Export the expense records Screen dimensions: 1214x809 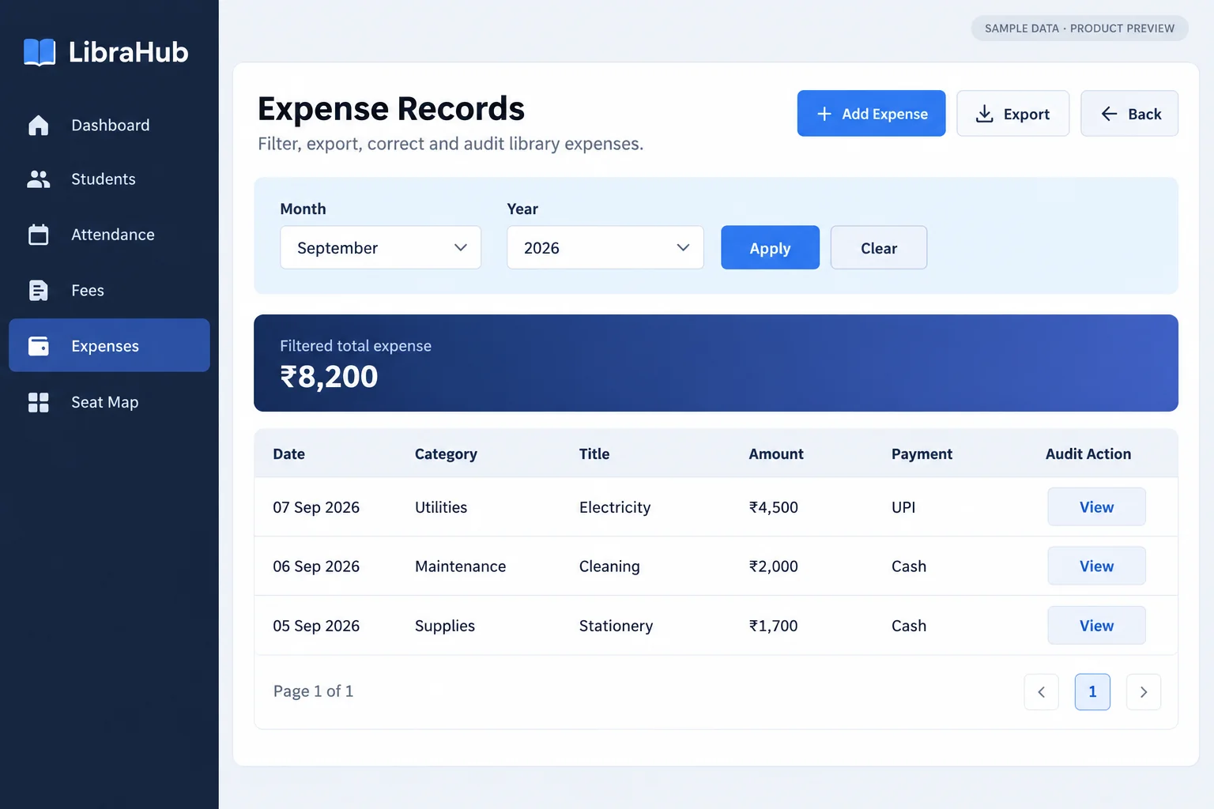(x=1012, y=113)
